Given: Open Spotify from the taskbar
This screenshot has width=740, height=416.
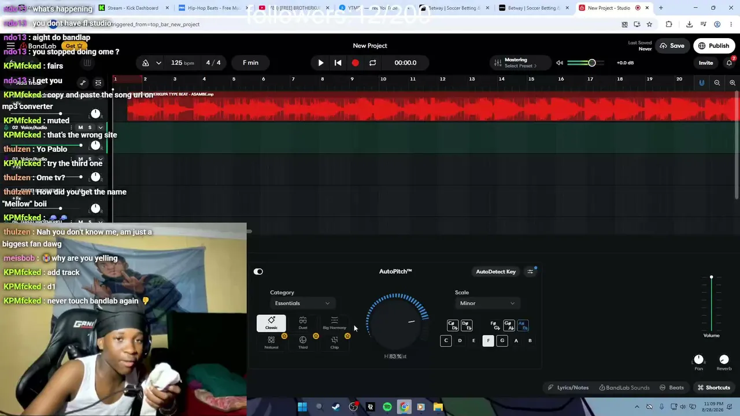Looking at the screenshot, I should point(387,407).
